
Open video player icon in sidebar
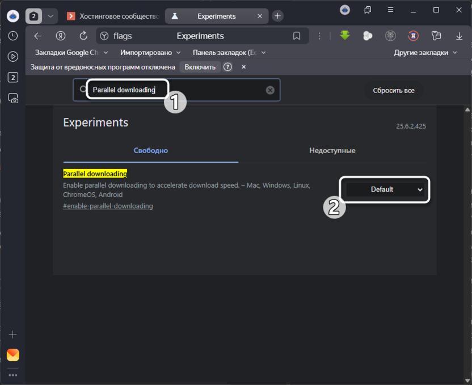pyautogui.click(x=12, y=57)
